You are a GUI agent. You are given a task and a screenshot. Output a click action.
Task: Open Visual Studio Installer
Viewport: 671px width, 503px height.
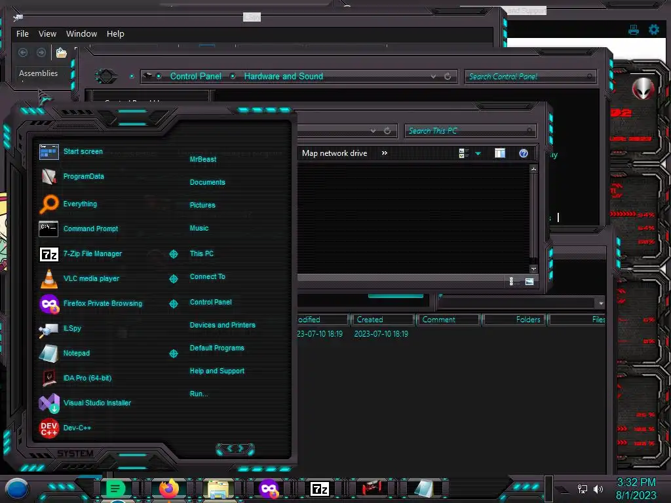(x=85, y=403)
